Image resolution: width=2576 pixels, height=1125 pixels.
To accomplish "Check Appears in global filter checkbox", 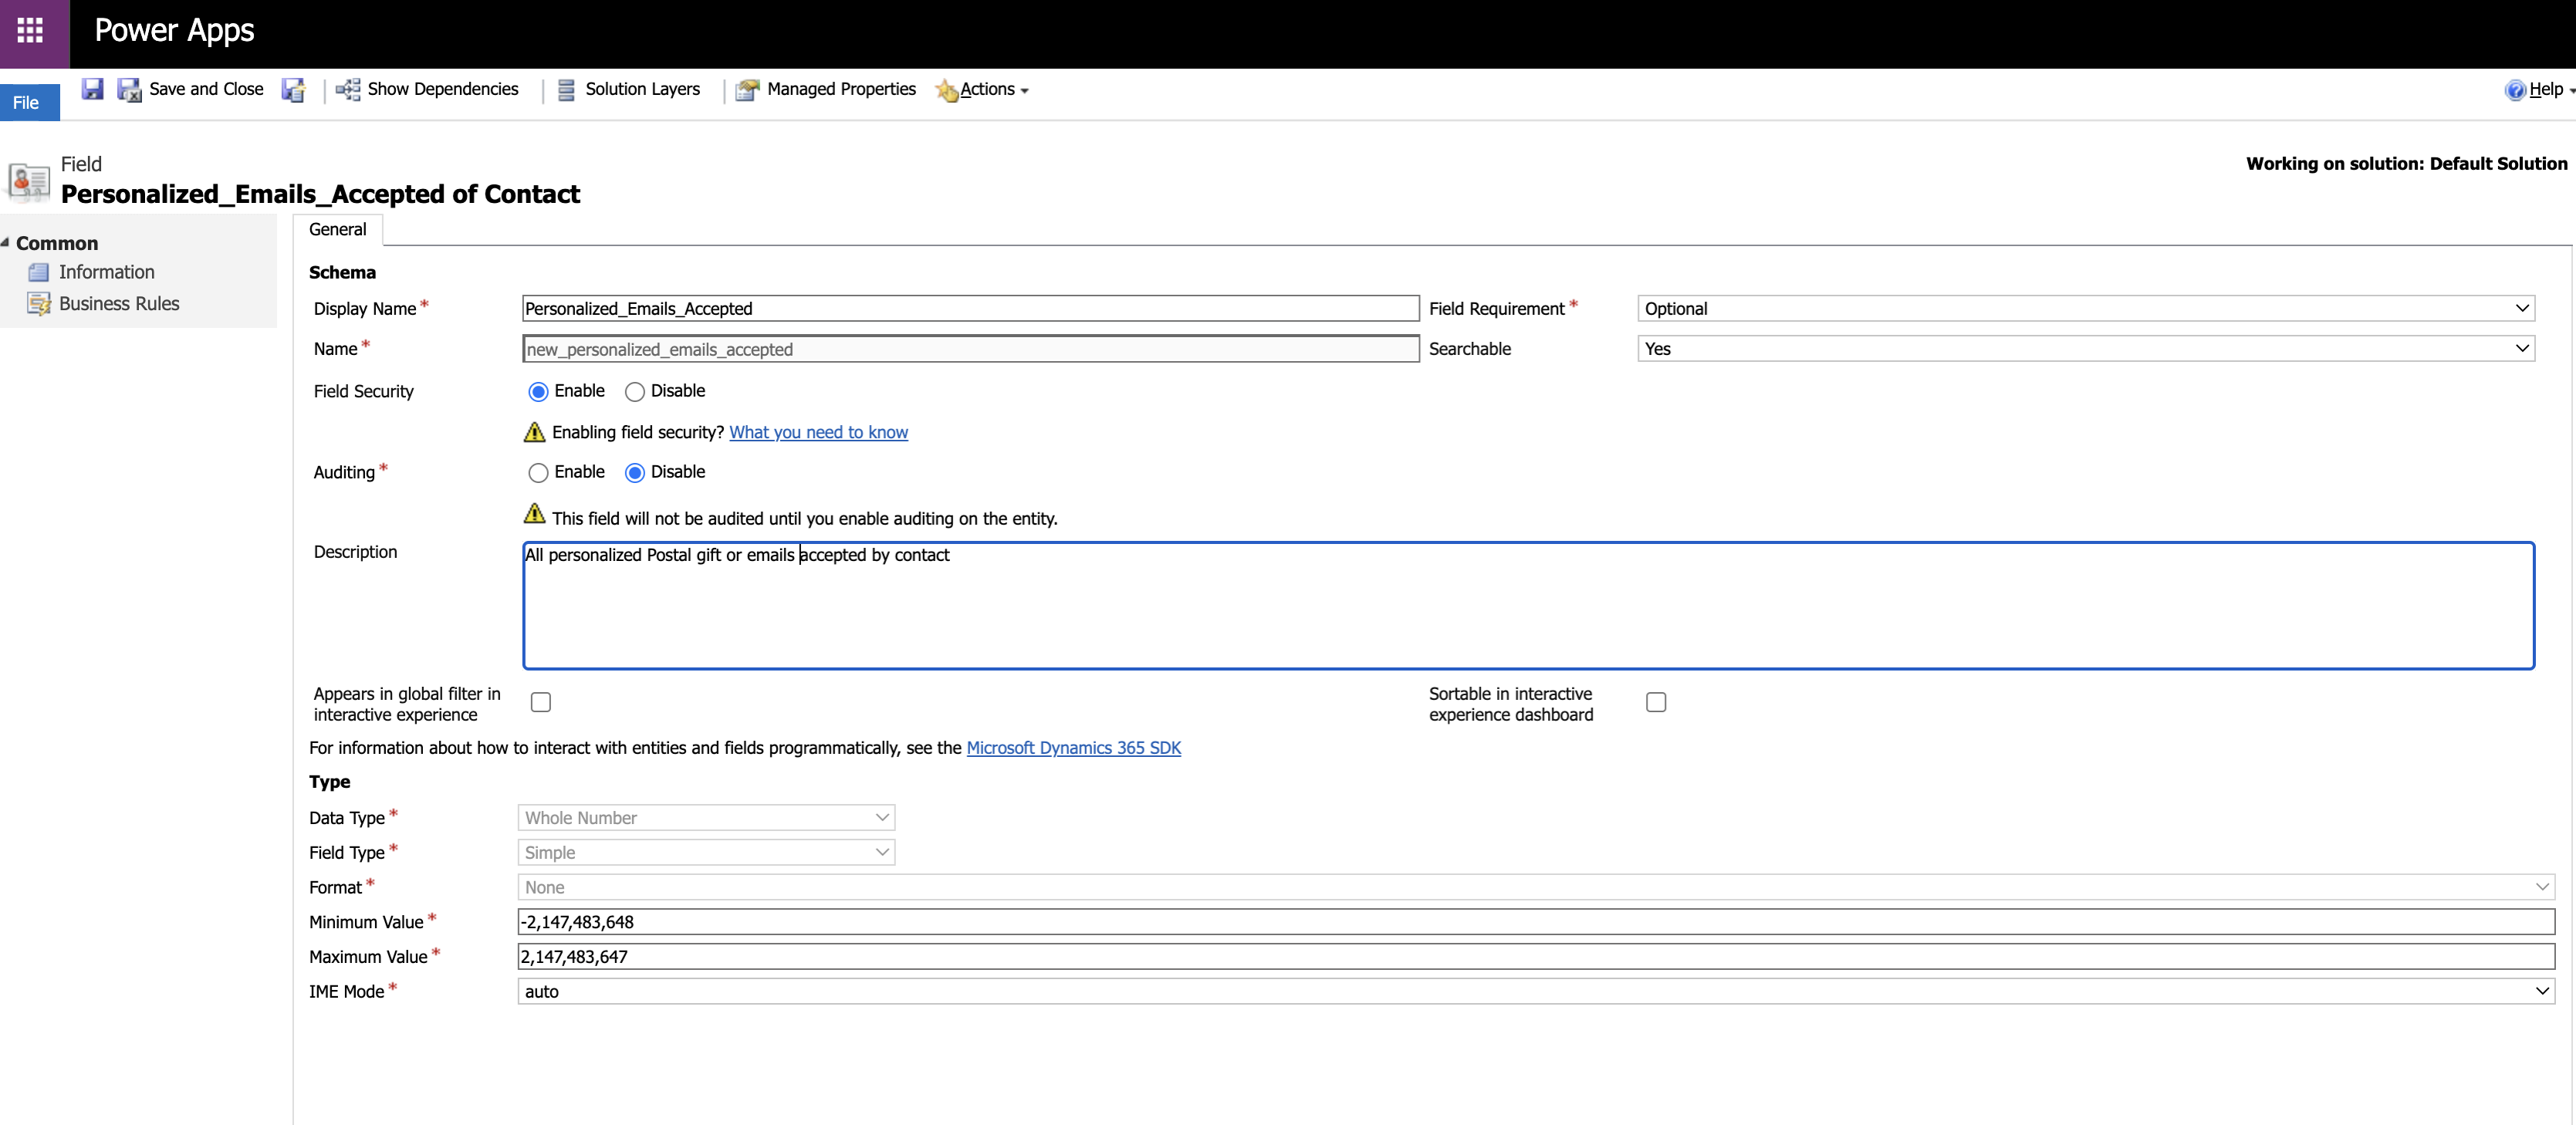I will [x=541, y=702].
